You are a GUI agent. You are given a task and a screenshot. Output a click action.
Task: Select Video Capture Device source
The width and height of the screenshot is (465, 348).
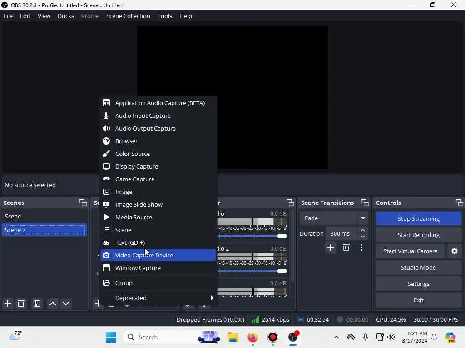pos(158,256)
